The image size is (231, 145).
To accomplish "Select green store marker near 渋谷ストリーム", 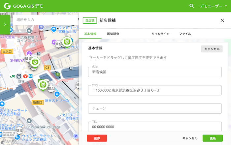I will [x=43, y=85].
